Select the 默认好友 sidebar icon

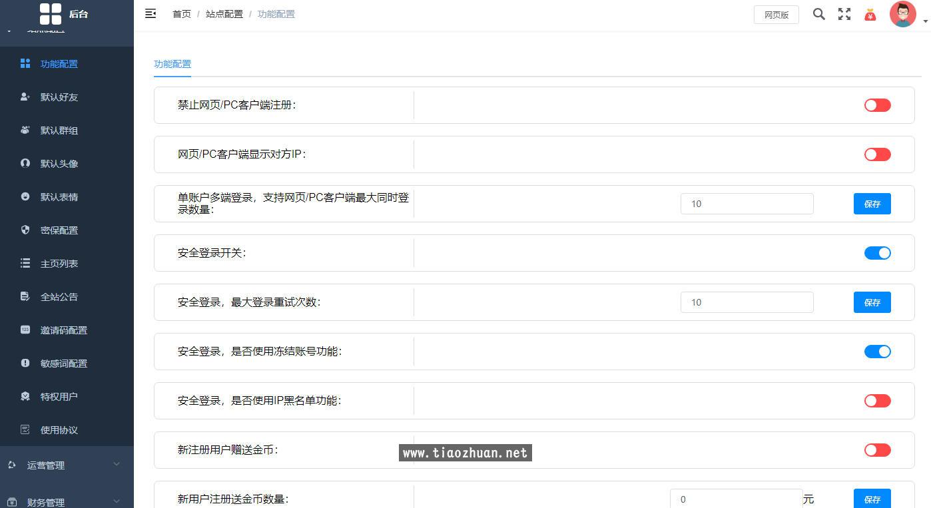[25, 97]
